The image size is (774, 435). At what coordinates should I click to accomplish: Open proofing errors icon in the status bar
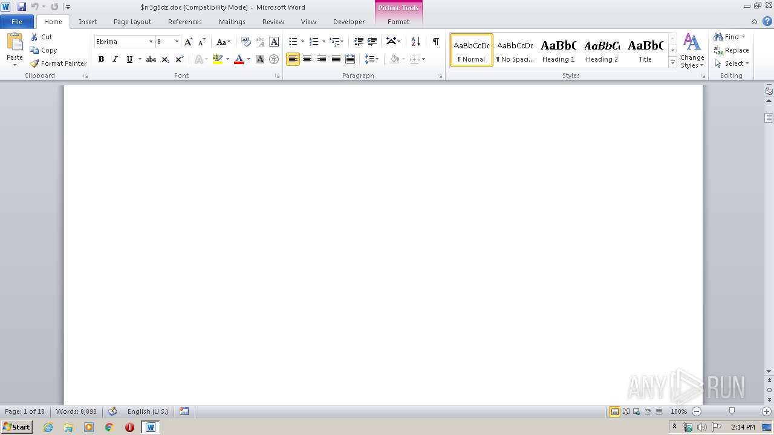point(112,411)
